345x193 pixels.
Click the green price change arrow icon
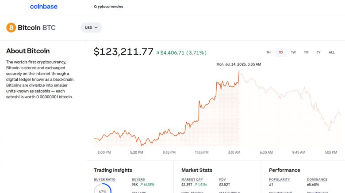tap(157, 53)
